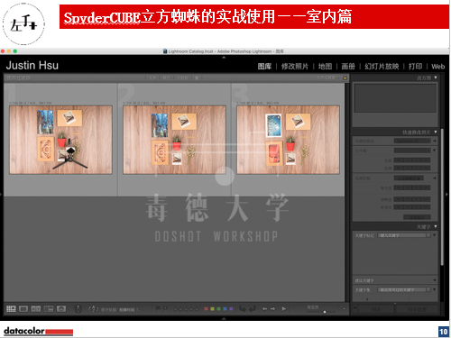Apply yellow color label

[x=212, y=309]
